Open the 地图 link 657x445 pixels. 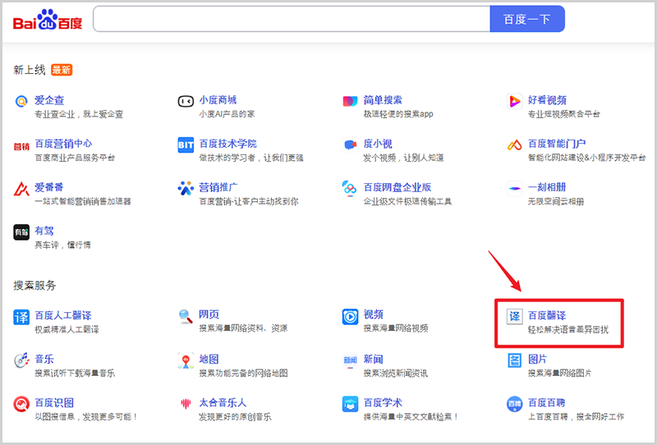209,359
